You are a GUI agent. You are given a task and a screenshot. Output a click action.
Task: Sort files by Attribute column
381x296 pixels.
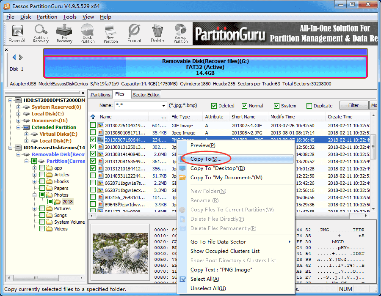coord(216,117)
